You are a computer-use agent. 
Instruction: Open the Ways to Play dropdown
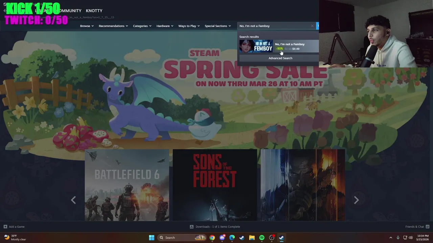pos(189,26)
